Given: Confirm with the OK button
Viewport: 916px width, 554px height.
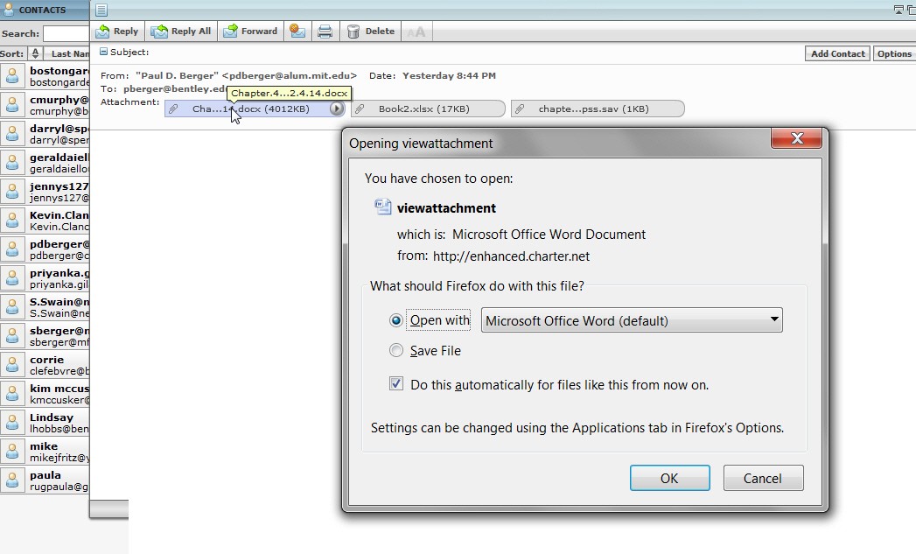Looking at the screenshot, I should [x=669, y=478].
